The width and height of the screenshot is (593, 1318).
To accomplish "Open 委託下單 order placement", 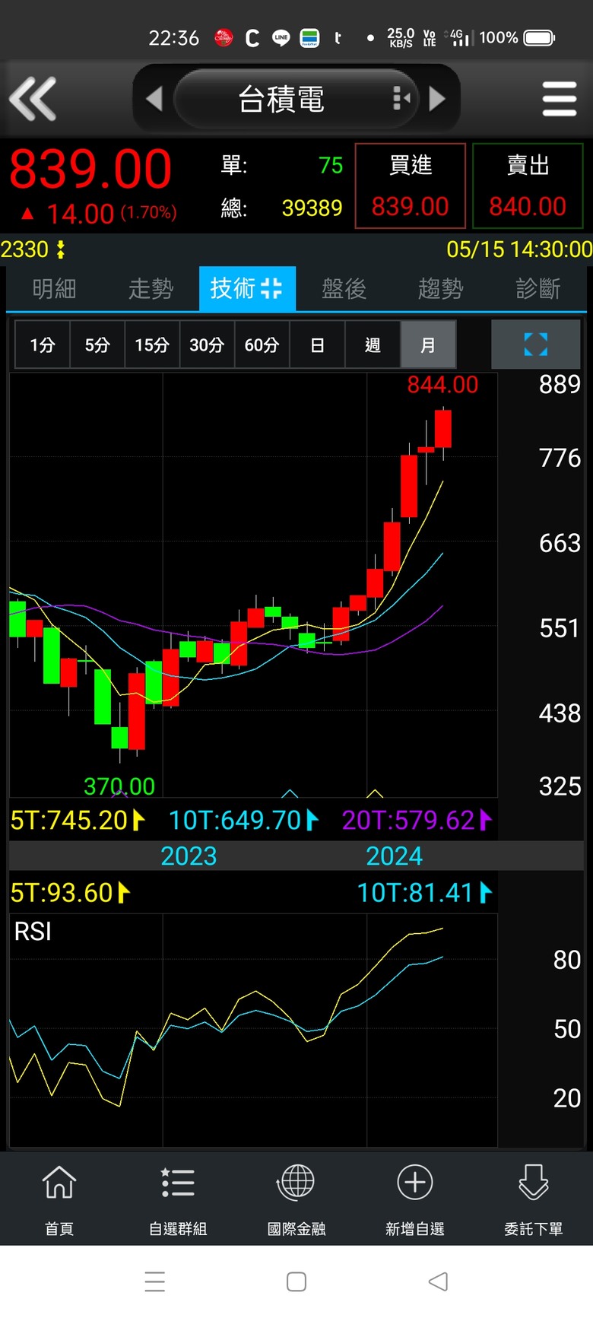I will pos(534,1200).
